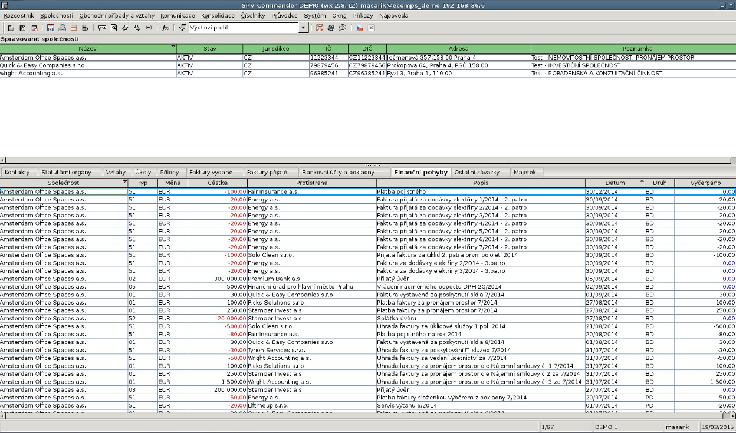Switch to the Kontakty tab
The width and height of the screenshot is (736, 433).
coord(17,172)
